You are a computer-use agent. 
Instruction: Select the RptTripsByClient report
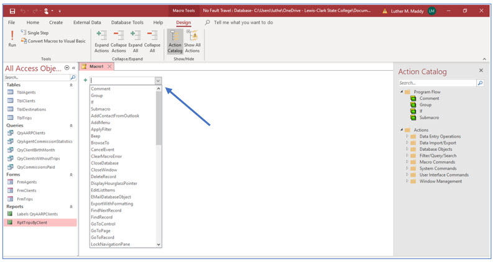click(x=40, y=222)
